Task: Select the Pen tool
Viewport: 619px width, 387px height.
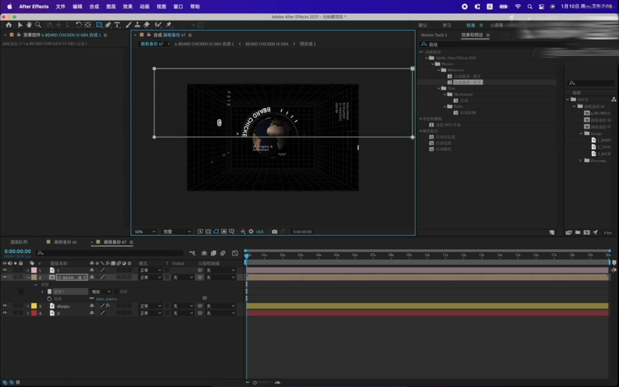Action: 108,25
